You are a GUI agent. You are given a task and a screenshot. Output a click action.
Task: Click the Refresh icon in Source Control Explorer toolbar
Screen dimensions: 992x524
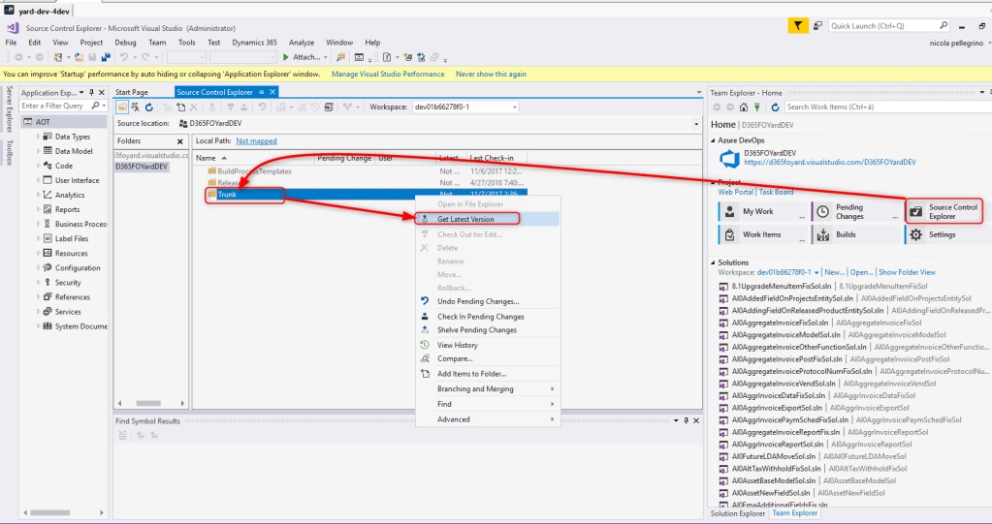(x=148, y=107)
